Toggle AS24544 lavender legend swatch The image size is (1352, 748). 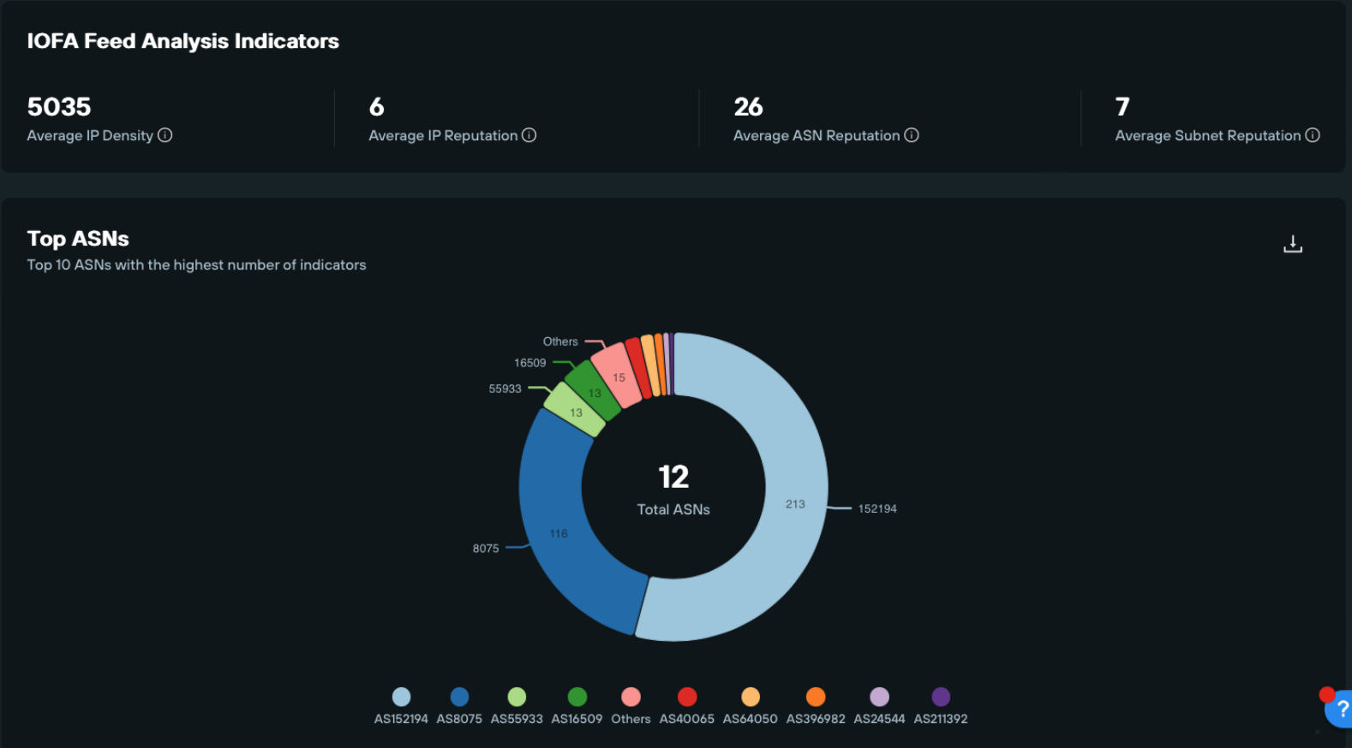tap(879, 697)
